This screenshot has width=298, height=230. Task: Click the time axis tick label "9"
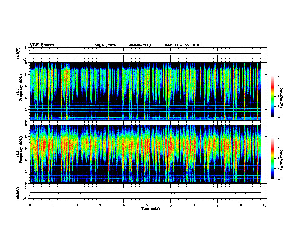(241, 205)
